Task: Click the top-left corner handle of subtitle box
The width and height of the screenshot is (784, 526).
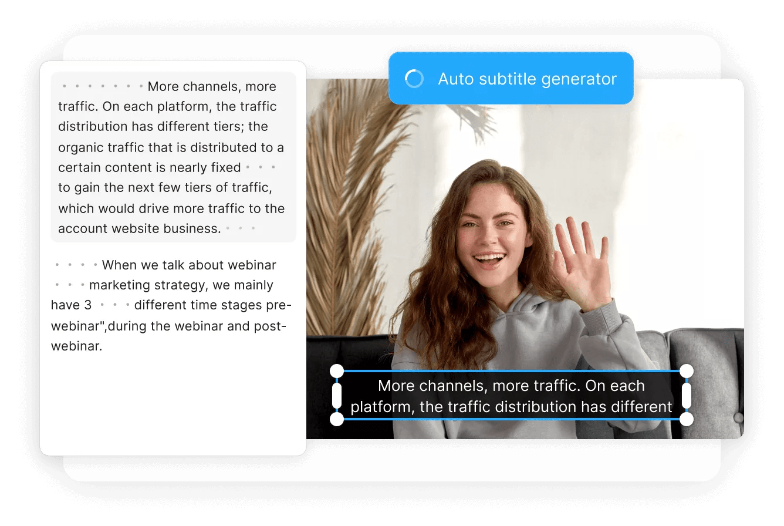Action: [x=337, y=370]
